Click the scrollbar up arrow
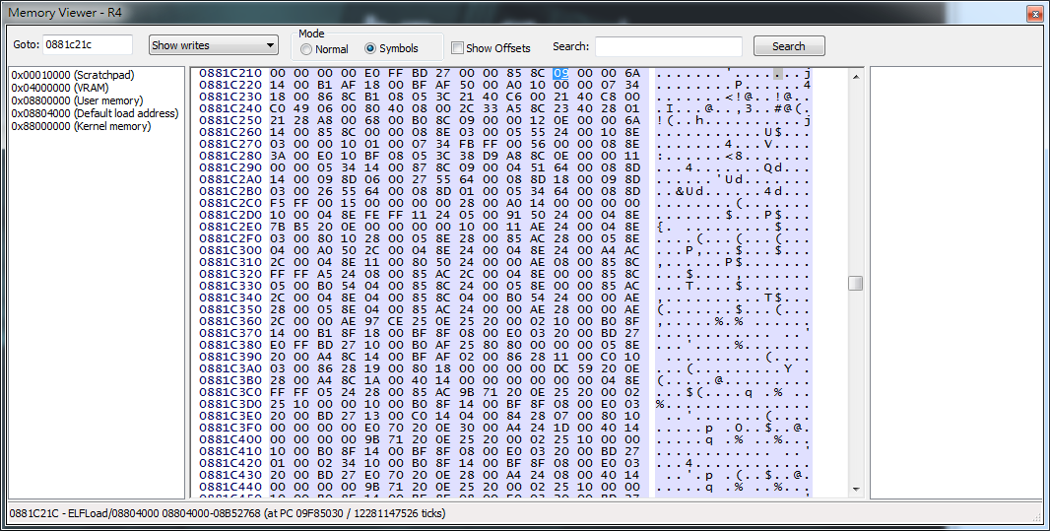The image size is (1050, 531). tap(856, 77)
